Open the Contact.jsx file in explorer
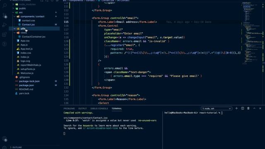Screen dimensions: 265x149 [x=28, y=25]
